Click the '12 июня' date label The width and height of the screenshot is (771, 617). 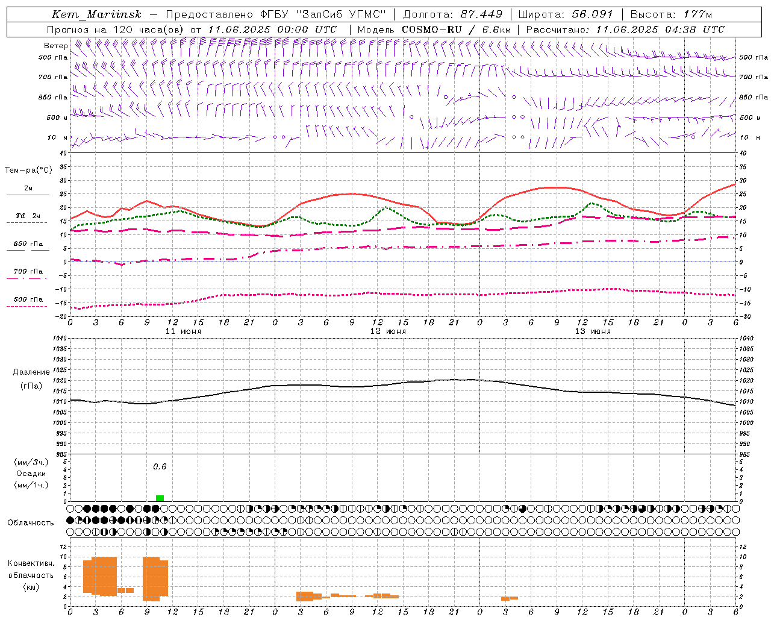click(x=388, y=331)
